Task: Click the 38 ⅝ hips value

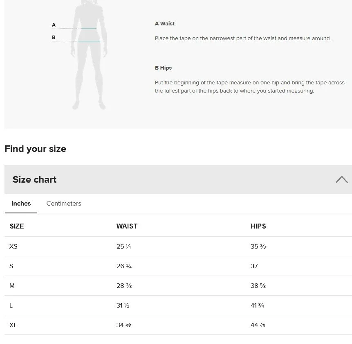Action: [258, 286]
